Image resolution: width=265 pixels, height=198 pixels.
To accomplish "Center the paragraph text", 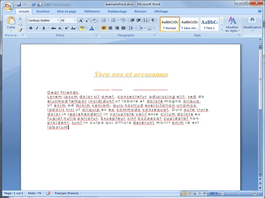I will 110,28.
